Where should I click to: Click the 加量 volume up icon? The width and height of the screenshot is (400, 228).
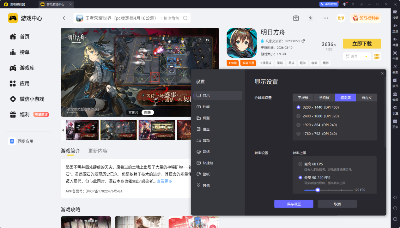click(x=395, y=25)
